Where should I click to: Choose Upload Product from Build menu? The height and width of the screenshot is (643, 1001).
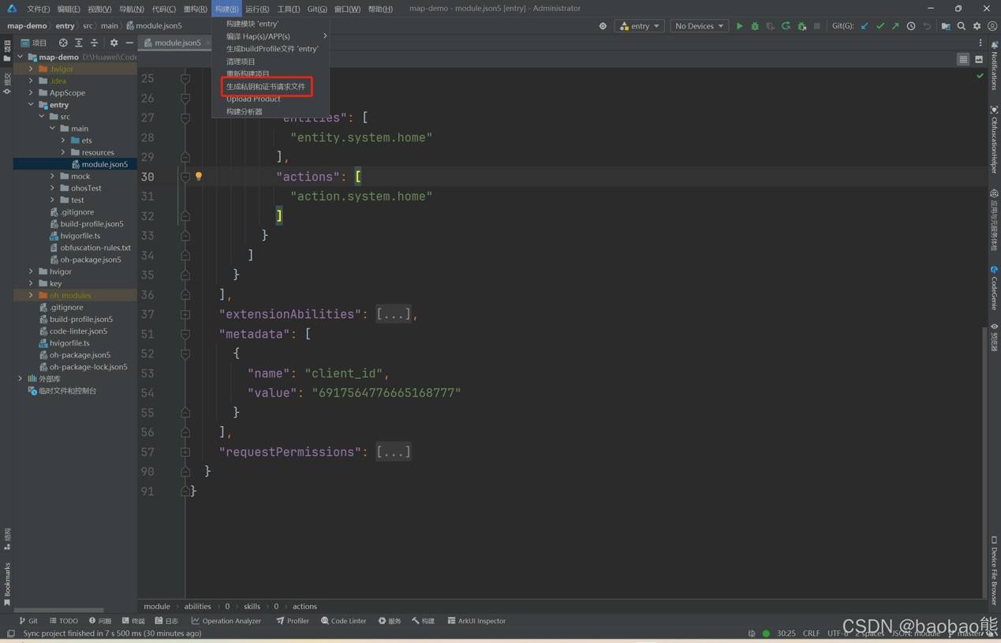tap(253, 99)
